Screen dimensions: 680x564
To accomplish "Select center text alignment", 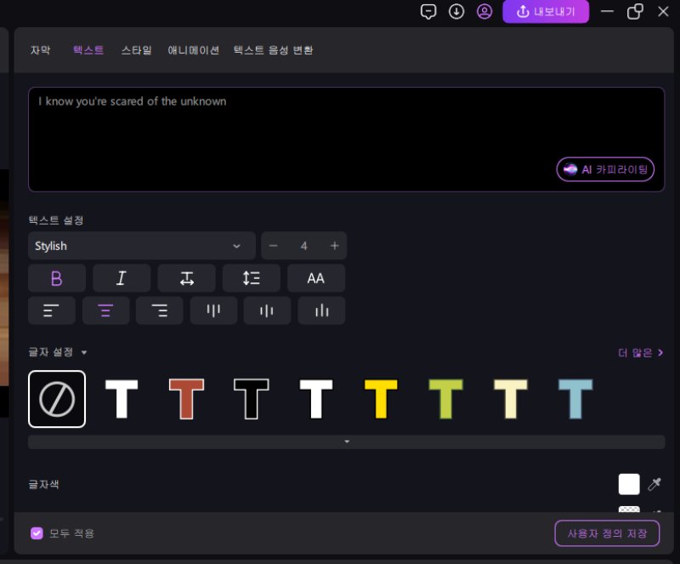I will (x=105, y=310).
